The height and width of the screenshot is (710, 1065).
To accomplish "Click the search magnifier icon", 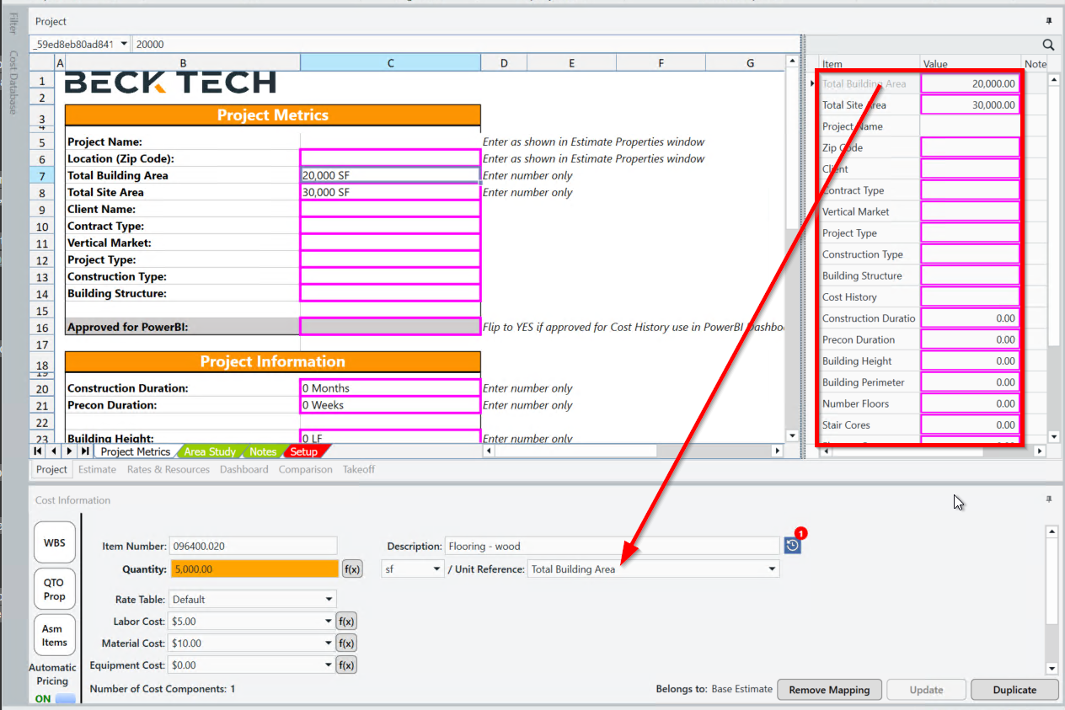I will pos(1048,45).
